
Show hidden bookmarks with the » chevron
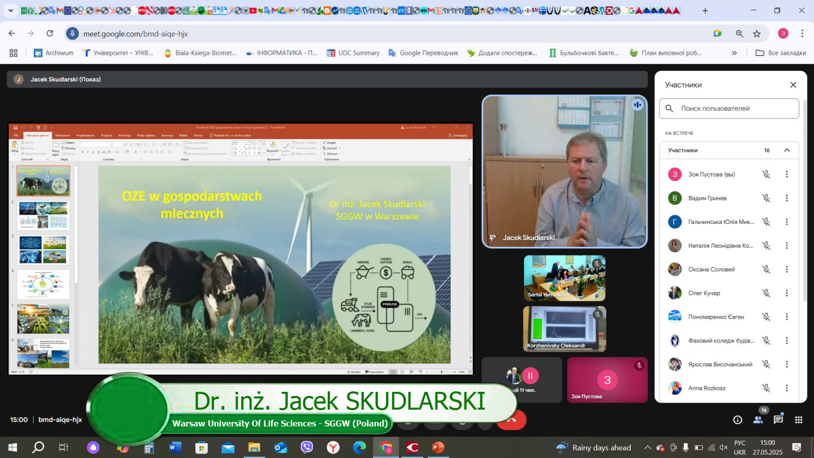pyautogui.click(x=734, y=53)
